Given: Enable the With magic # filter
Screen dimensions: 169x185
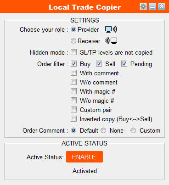Looking at the screenshot, I should click(x=73, y=91).
